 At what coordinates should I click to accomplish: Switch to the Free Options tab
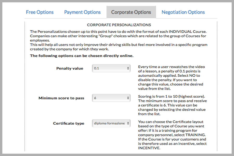(40, 12)
